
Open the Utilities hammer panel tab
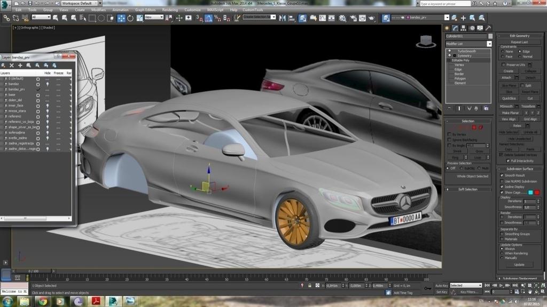[x=488, y=28]
